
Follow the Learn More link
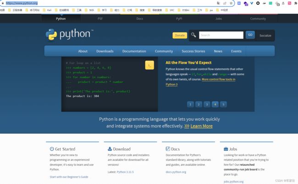pos(201,126)
